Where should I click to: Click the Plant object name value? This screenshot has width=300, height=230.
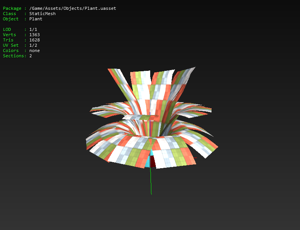36,19
